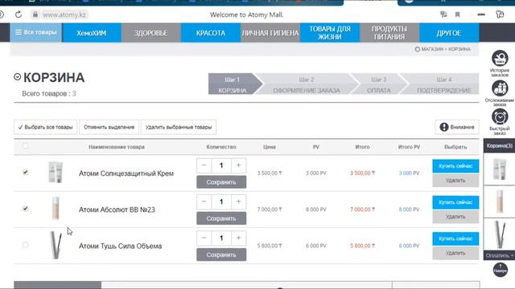Buy the mascara now with Купить сейчас

[455, 239]
